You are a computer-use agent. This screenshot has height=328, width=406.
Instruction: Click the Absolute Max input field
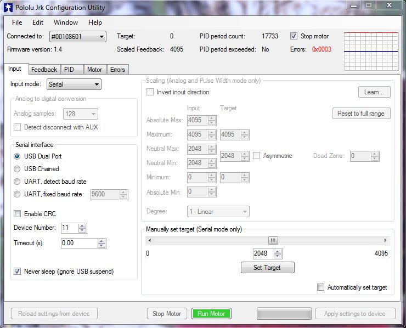point(198,120)
